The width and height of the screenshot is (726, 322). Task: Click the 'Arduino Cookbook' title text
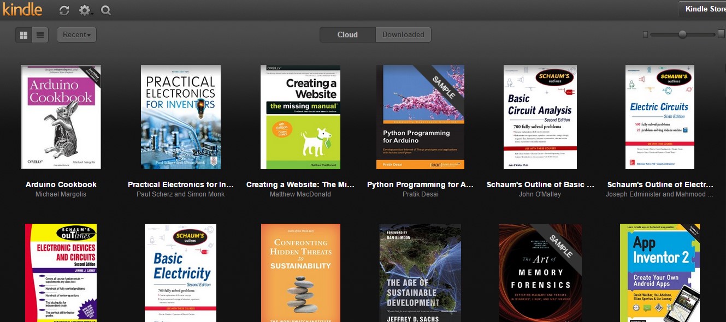coord(61,184)
